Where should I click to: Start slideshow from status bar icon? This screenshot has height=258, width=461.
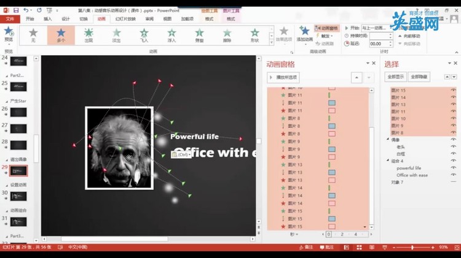(x=384, y=248)
